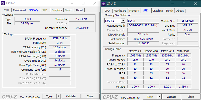Click the Channel # value 2 x 64-bit
Image resolution: width=201 pixels, height=100 pixels.
81,19
